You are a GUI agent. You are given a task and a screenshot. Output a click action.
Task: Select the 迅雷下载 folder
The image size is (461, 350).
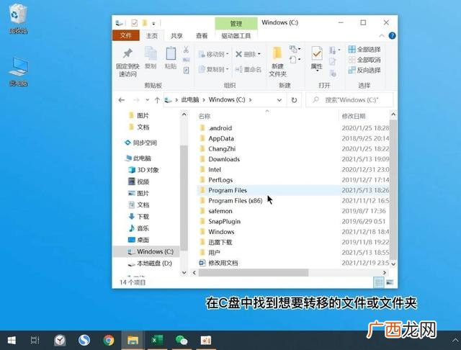pos(220,242)
